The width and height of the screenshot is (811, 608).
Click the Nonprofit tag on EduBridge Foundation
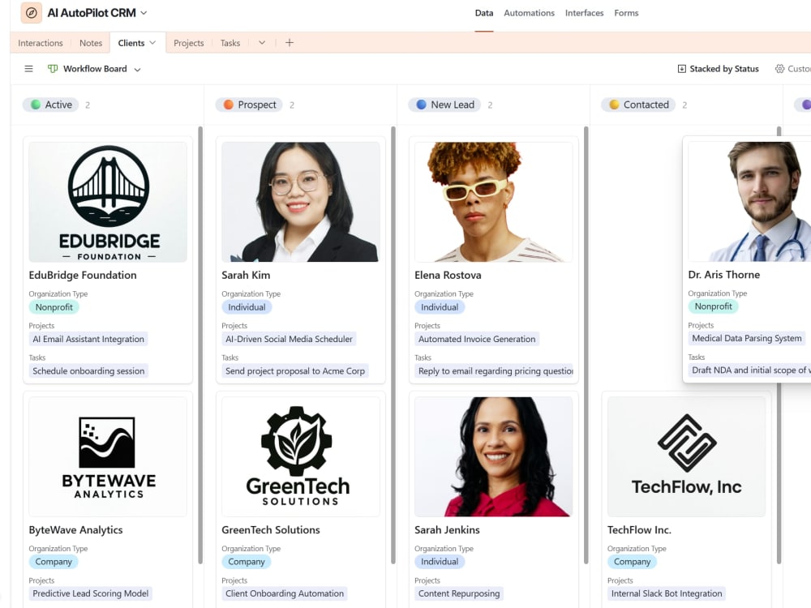[54, 307]
